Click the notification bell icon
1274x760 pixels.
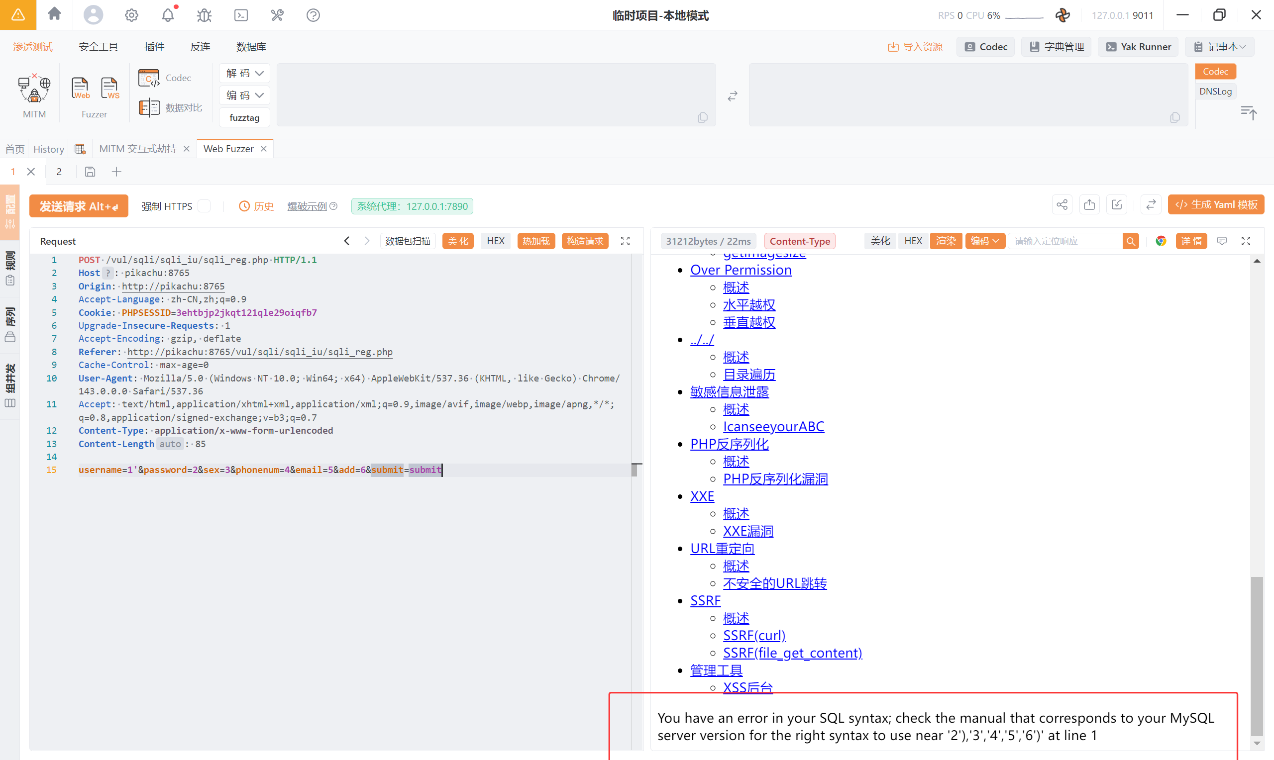[168, 15]
